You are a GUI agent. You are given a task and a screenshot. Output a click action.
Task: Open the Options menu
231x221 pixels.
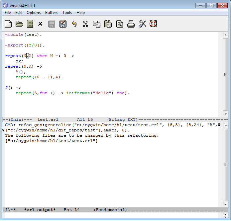pyautogui.click(x=34, y=13)
